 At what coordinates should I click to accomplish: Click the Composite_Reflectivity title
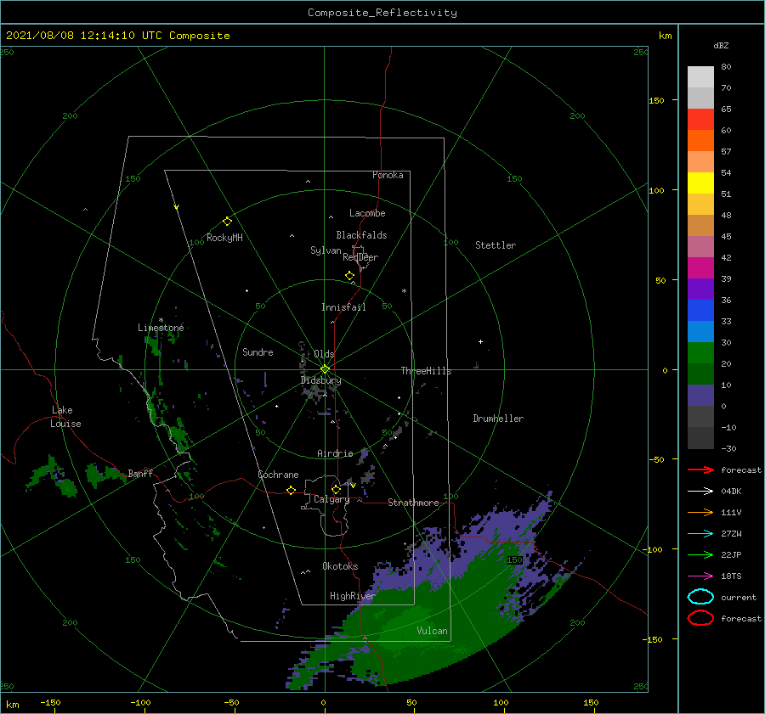coord(382,13)
